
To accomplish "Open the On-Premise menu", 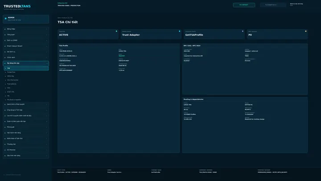I will tap(26, 150).
